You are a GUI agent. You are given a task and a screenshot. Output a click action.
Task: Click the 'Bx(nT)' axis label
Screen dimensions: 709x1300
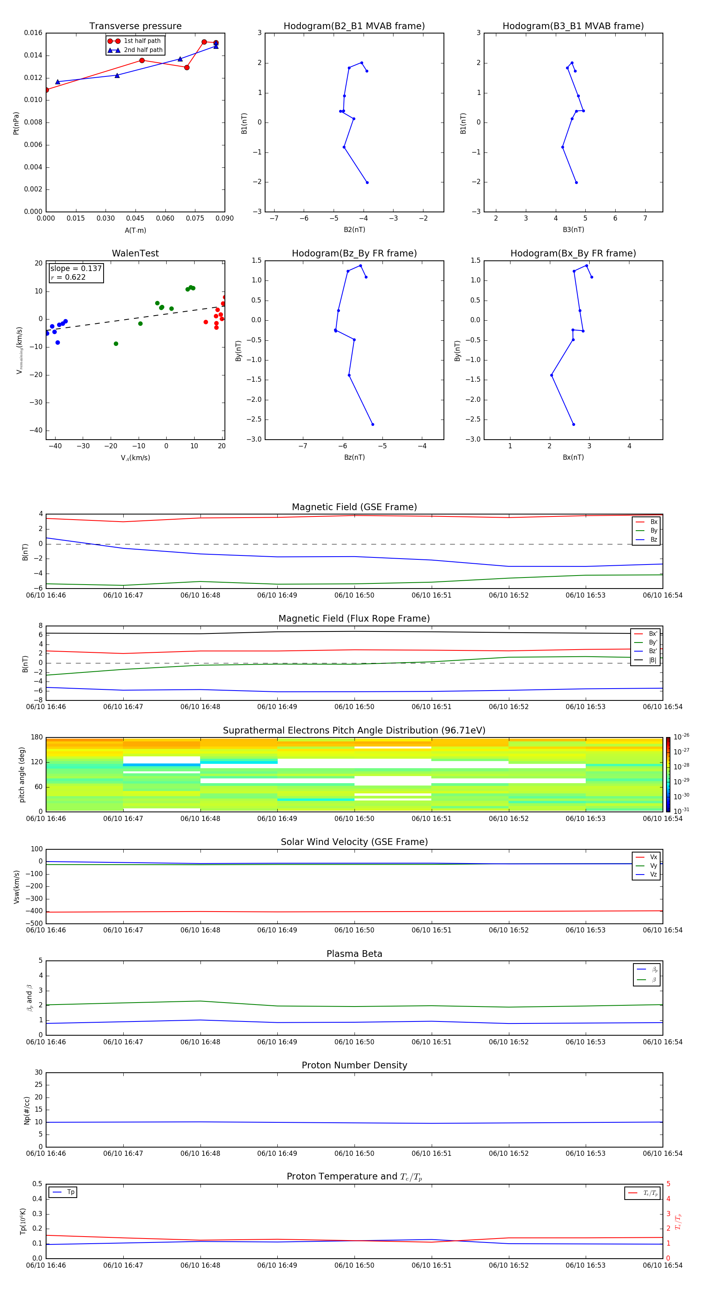pyautogui.click(x=573, y=457)
